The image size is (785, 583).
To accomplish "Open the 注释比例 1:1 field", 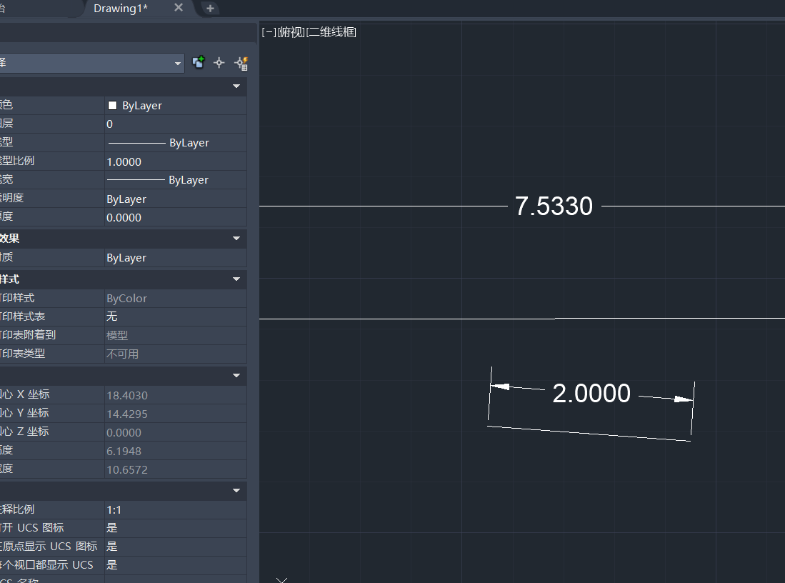I will (x=175, y=509).
